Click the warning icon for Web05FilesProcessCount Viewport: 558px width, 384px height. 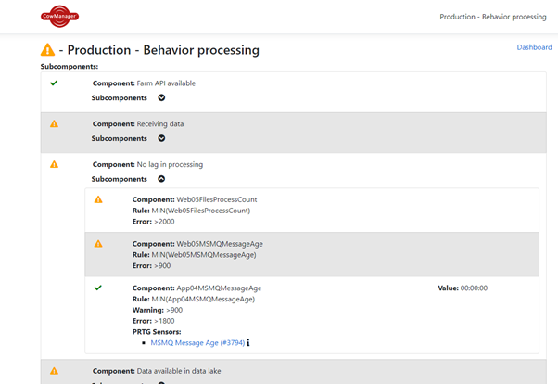click(98, 199)
